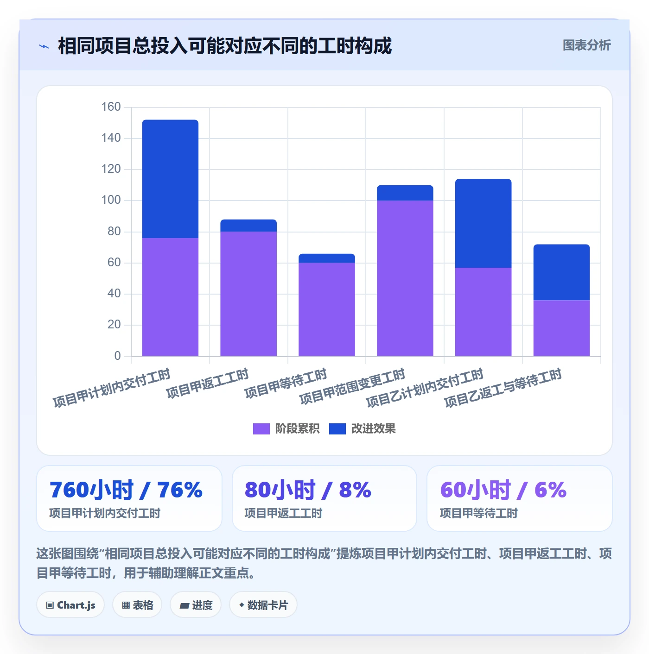Screen dimensions: 649x654
Task: Click the 760小时 / 76% stat value
Action: (x=126, y=490)
